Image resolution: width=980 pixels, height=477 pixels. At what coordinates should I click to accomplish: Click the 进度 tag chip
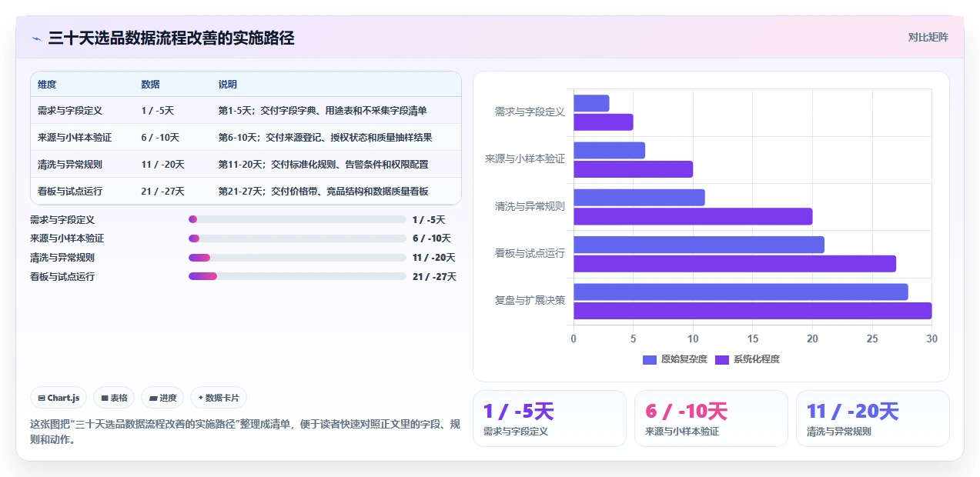pyautogui.click(x=162, y=398)
